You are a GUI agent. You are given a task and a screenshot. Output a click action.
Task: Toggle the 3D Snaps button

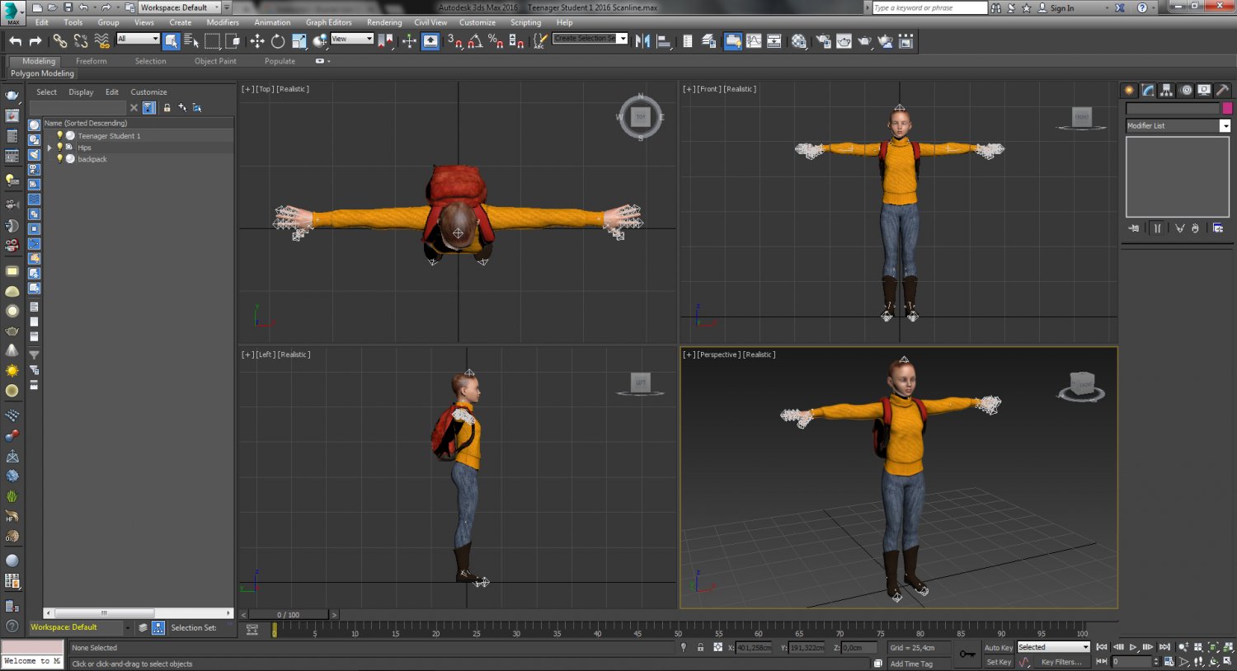[455, 40]
